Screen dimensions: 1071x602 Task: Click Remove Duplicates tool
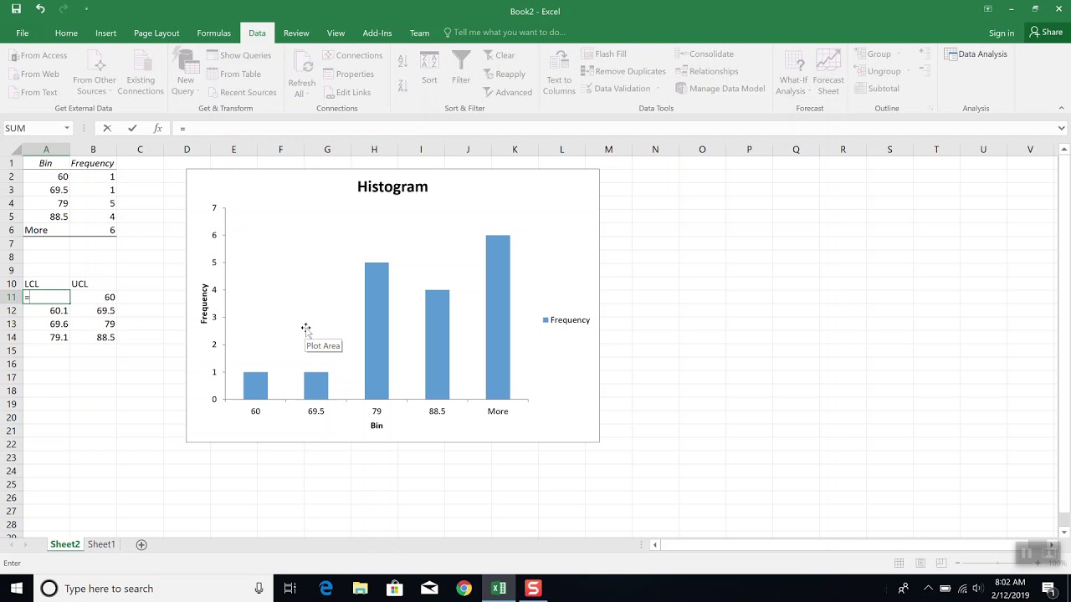click(623, 71)
